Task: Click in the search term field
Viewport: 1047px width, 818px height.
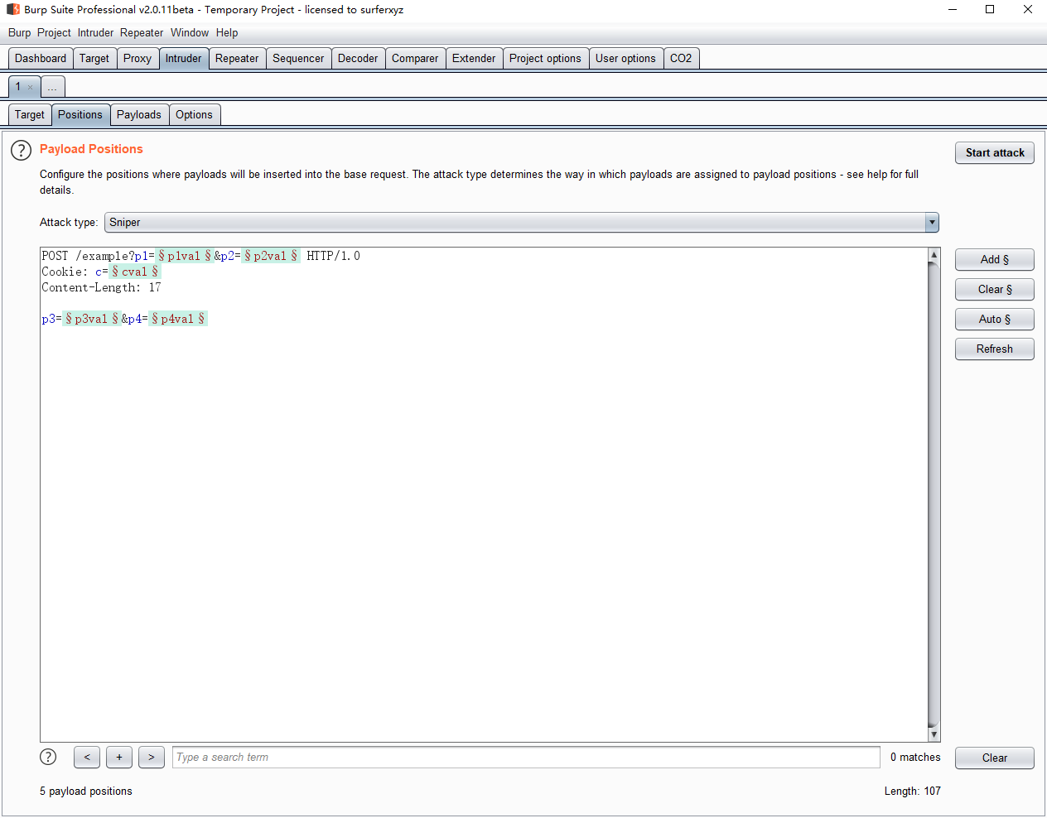Action: coord(525,757)
